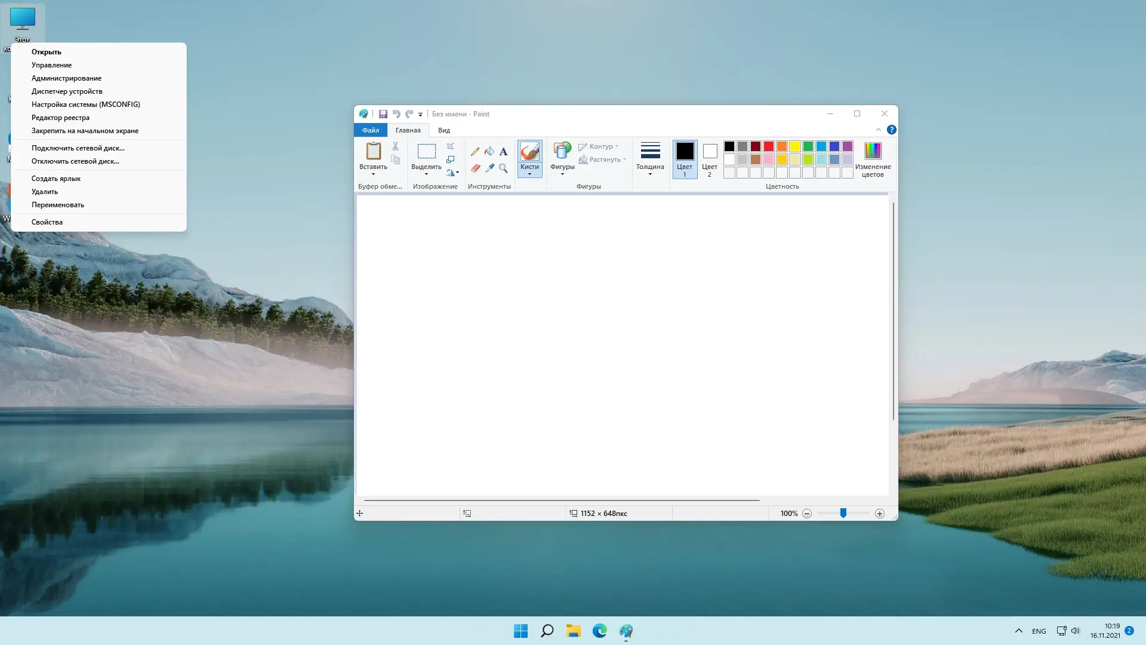Open File Explorer from the taskbar
Screen dimensions: 1146x645
coord(574,631)
